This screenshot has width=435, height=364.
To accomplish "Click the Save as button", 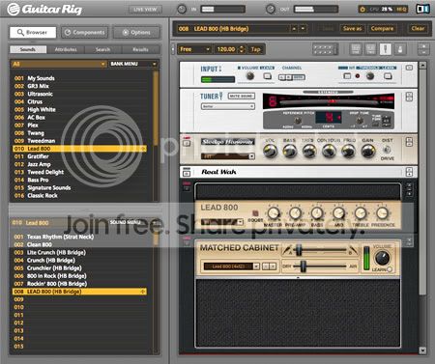I will click(353, 29).
